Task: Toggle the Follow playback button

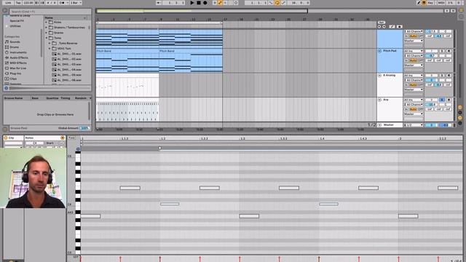Action: [159, 3]
